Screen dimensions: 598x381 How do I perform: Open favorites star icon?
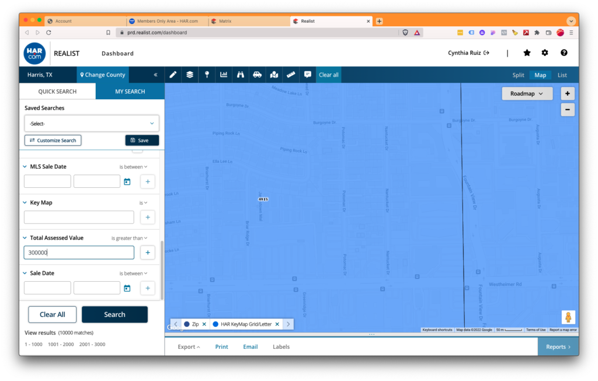(527, 53)
